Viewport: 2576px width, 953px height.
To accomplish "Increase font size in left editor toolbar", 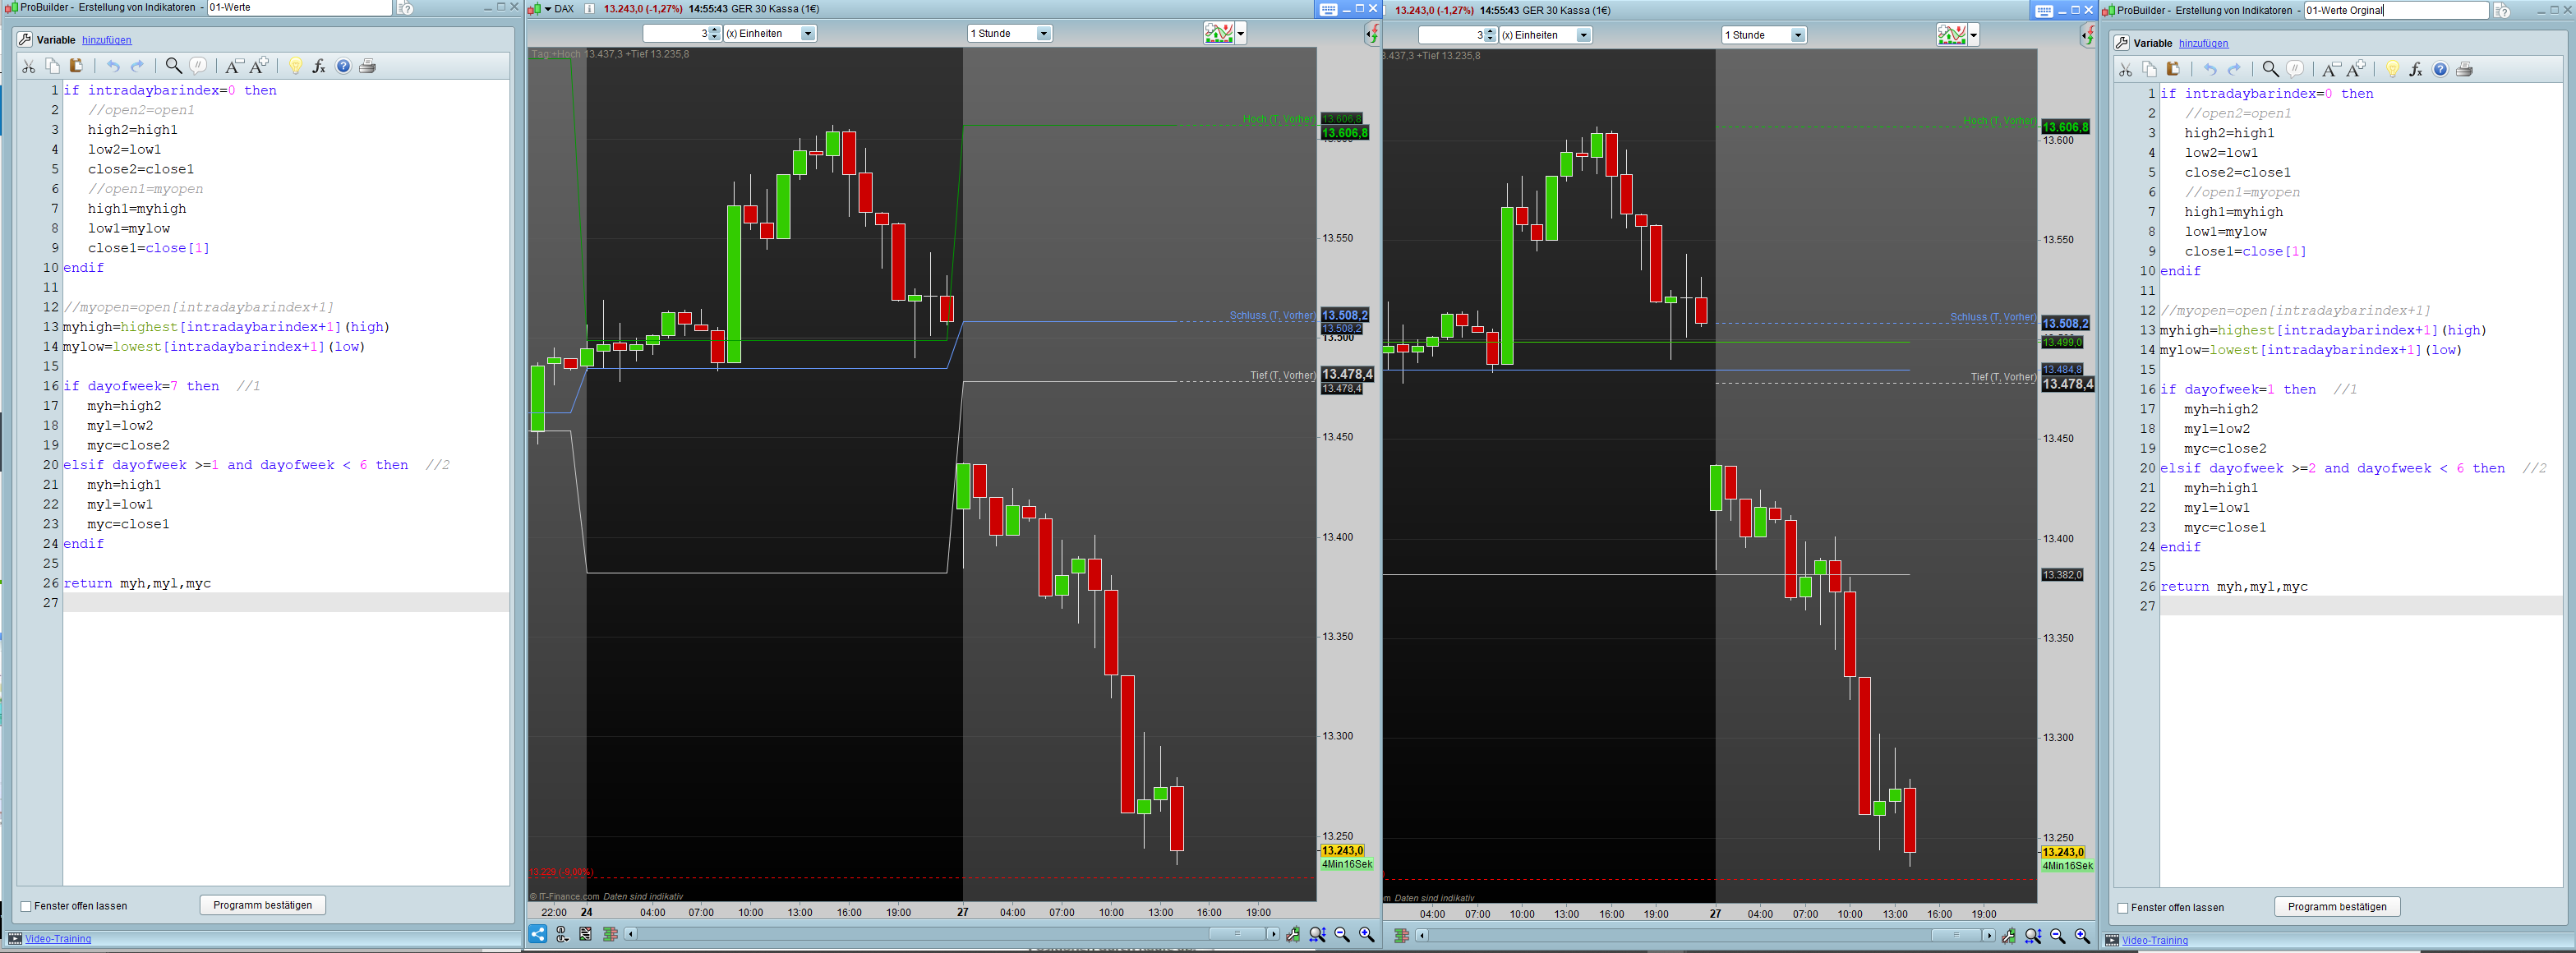I will point(259,66).
